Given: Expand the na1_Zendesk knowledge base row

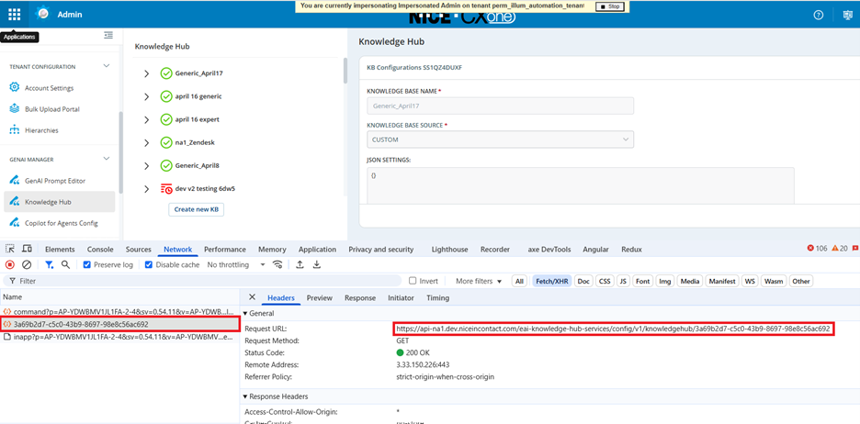Looking at the screenshot, I should pos(146,142).
